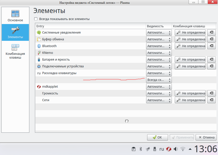Set shortcut for Системные уведомления
The image size is (218, 155).
point(190,33)
